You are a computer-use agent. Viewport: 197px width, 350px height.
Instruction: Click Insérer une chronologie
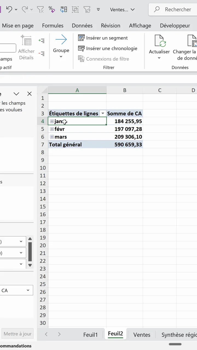point(108,48)
